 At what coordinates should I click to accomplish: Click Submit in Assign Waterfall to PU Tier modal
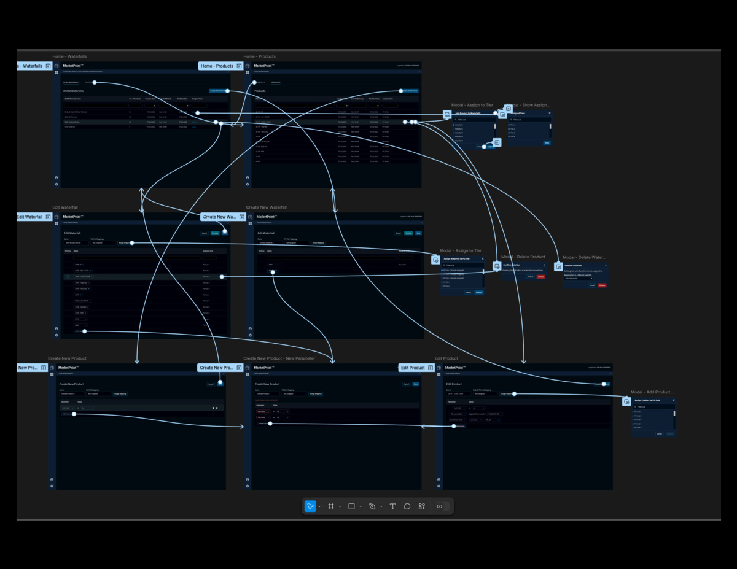tap(479, 292)
